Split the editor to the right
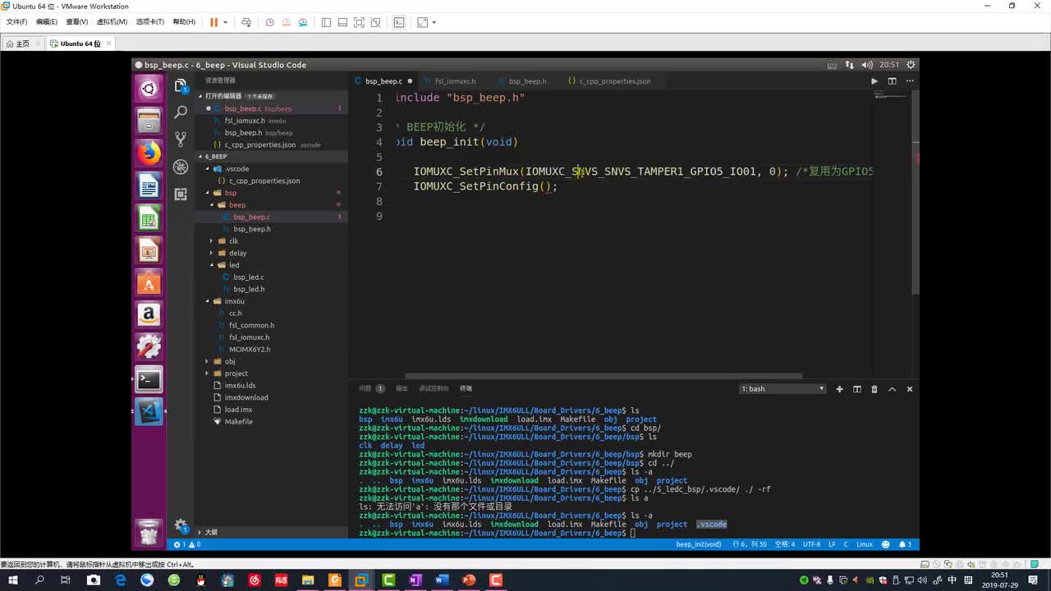Viewport: 1051px width, 591px height. (892, 81)
